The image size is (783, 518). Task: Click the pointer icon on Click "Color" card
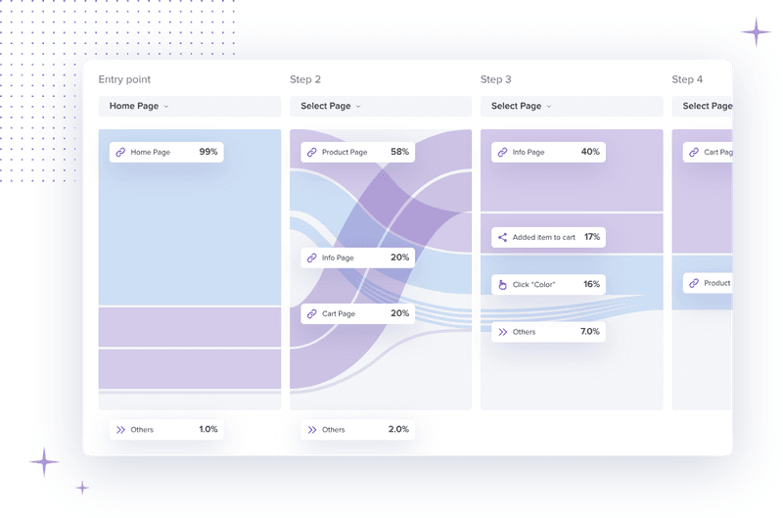pos(502,285)
